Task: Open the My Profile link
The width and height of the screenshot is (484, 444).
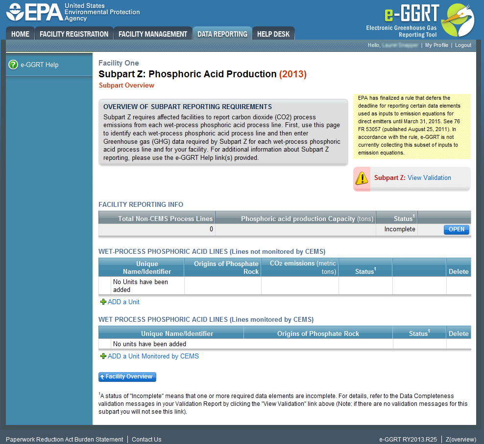Action: [x=436, y=45]
